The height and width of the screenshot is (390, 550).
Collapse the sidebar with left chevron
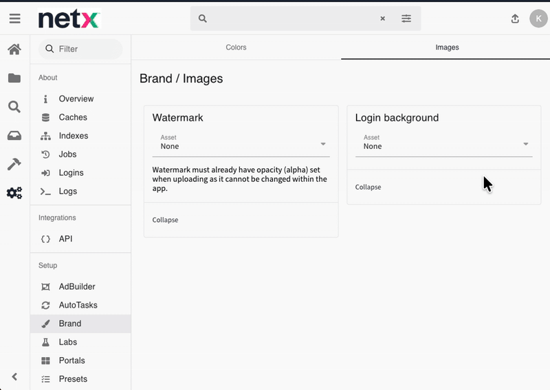click(x=14, y=377)
